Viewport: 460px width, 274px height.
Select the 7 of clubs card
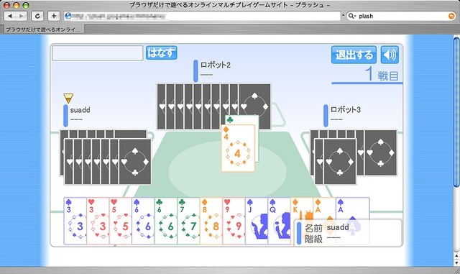(188, 221)
